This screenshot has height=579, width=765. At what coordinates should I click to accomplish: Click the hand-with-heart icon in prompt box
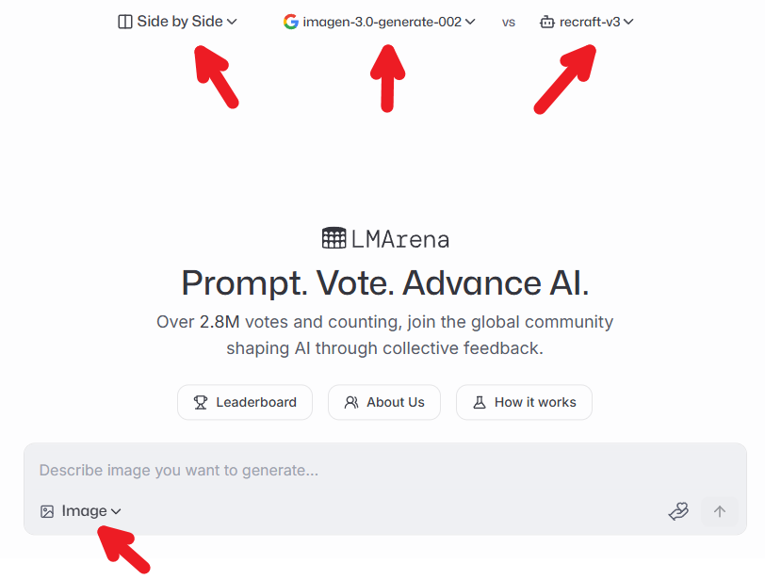tap(678, 511)
